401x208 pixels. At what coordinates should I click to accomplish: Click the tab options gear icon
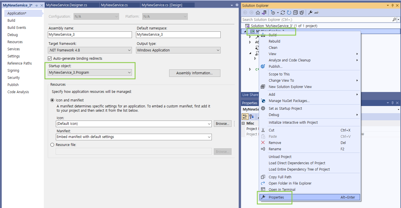click(237, 5)
